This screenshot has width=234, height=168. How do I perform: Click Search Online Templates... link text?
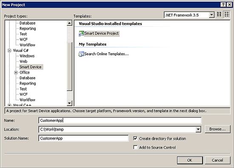point(106,54)
